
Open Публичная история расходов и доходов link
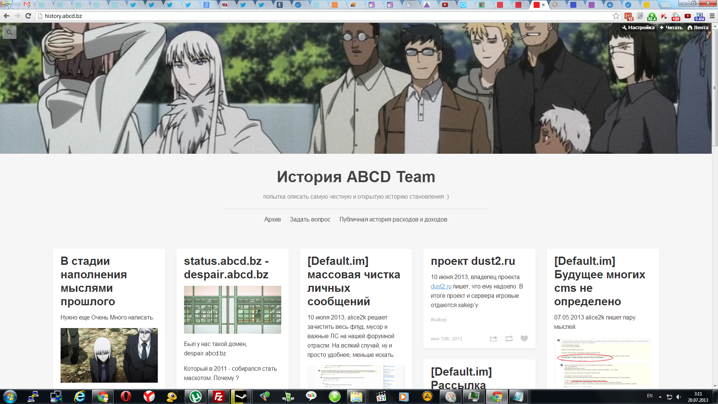coord(393,220)
